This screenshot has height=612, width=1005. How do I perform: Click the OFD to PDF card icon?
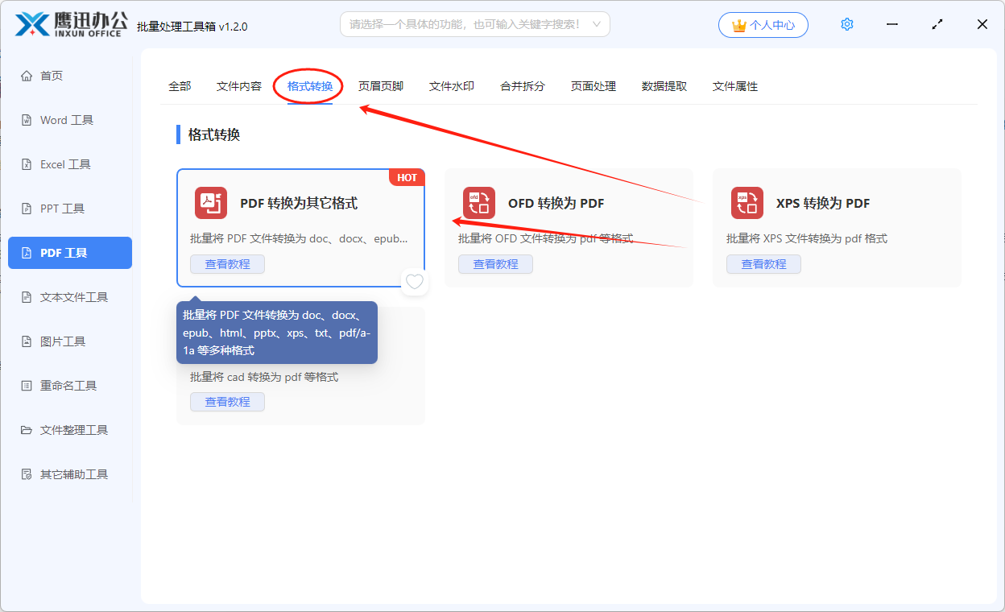[x=479, y=203]
